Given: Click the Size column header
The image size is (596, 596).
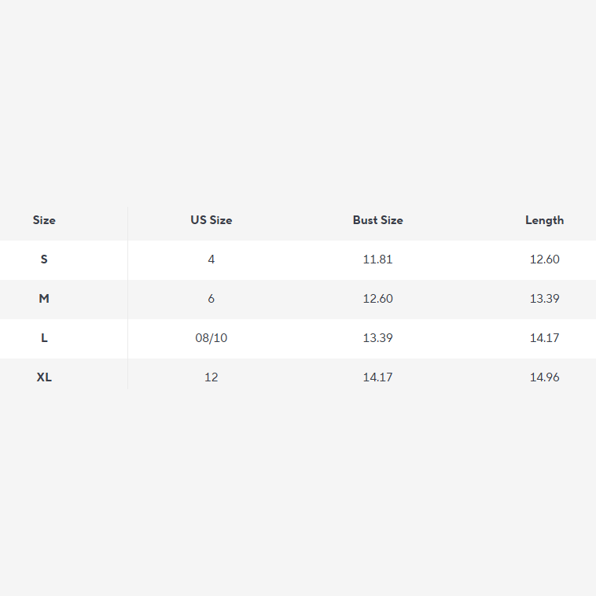Looking at the screenshot, I should [x=44, y=220].
